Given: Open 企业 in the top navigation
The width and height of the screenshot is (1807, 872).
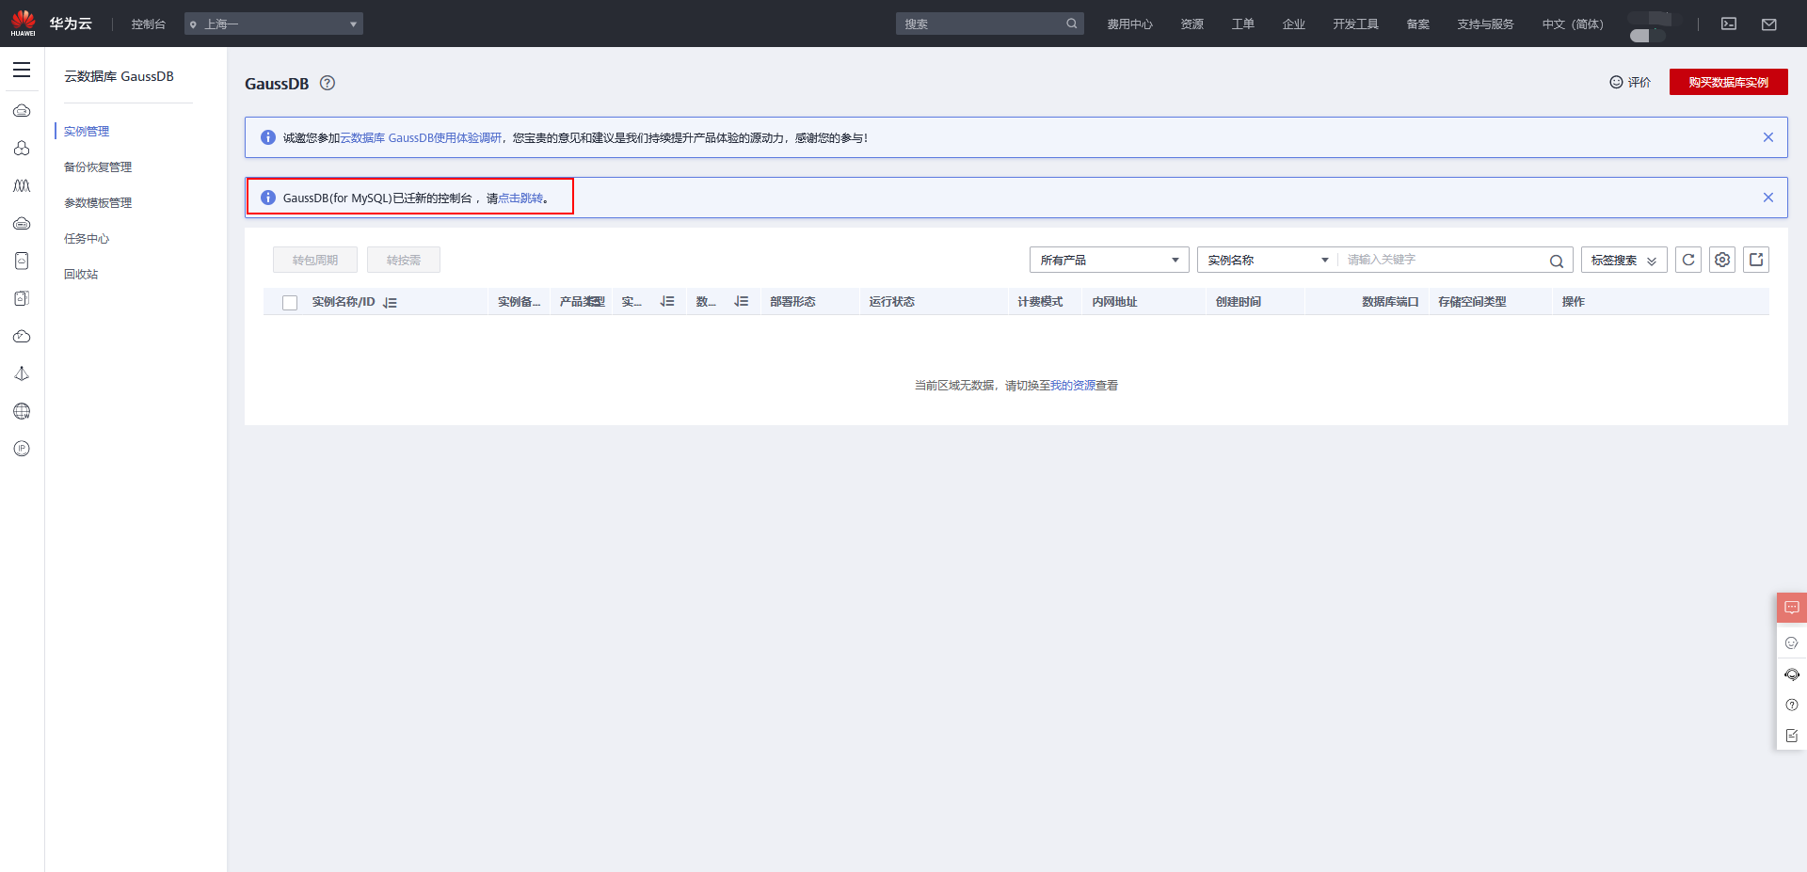Looking at the screenshot, I should click(x=1294, y=24).
